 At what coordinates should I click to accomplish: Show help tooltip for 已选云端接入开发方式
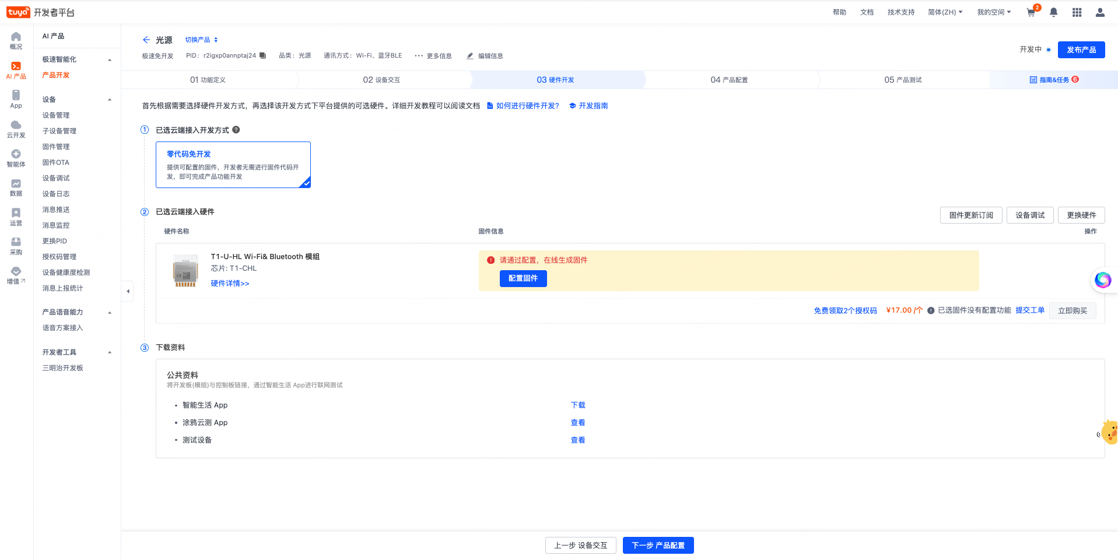tap(236, 130)
